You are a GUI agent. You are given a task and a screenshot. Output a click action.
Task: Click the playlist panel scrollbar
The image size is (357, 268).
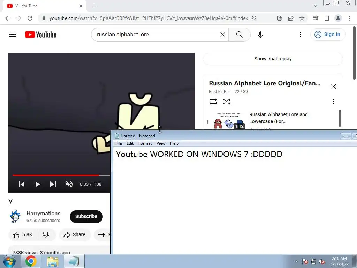pyautogui.click(x=340, y=118)
